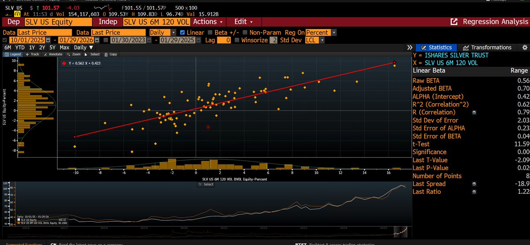530x245 pixels.
Task: Click the Adjusted BETA statistic row
Action: pyautogui.click(x=471, y=89)
